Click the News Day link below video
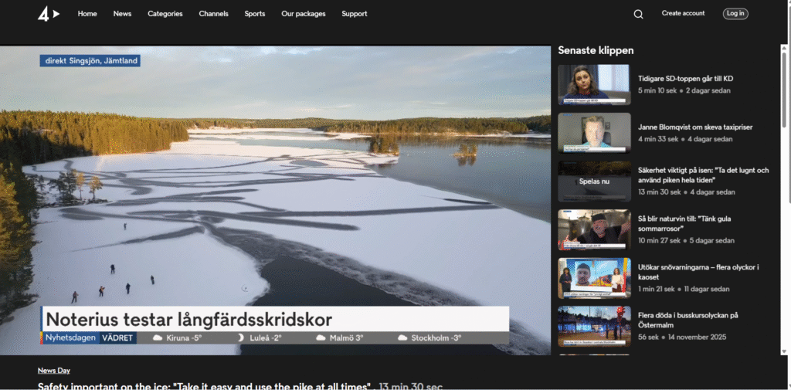791x390 pixels. pyautogui.click(x=54, y=371)
